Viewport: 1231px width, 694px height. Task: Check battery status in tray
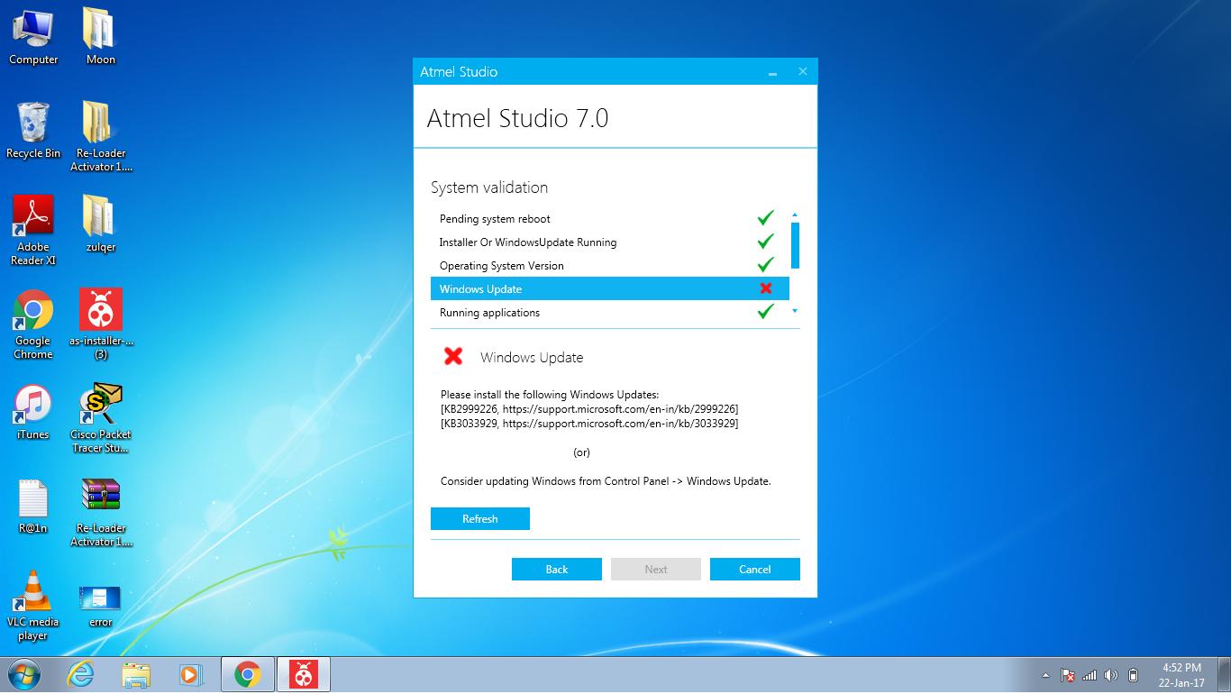[1134, 675]
